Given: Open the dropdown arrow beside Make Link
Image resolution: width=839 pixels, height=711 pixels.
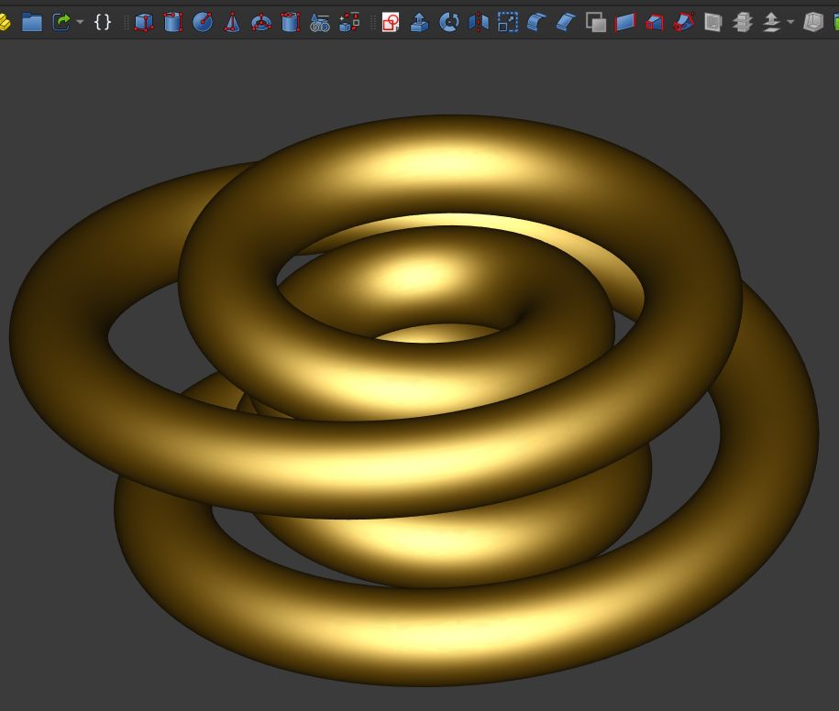Looking at the screenshot, I should (80, 23).
